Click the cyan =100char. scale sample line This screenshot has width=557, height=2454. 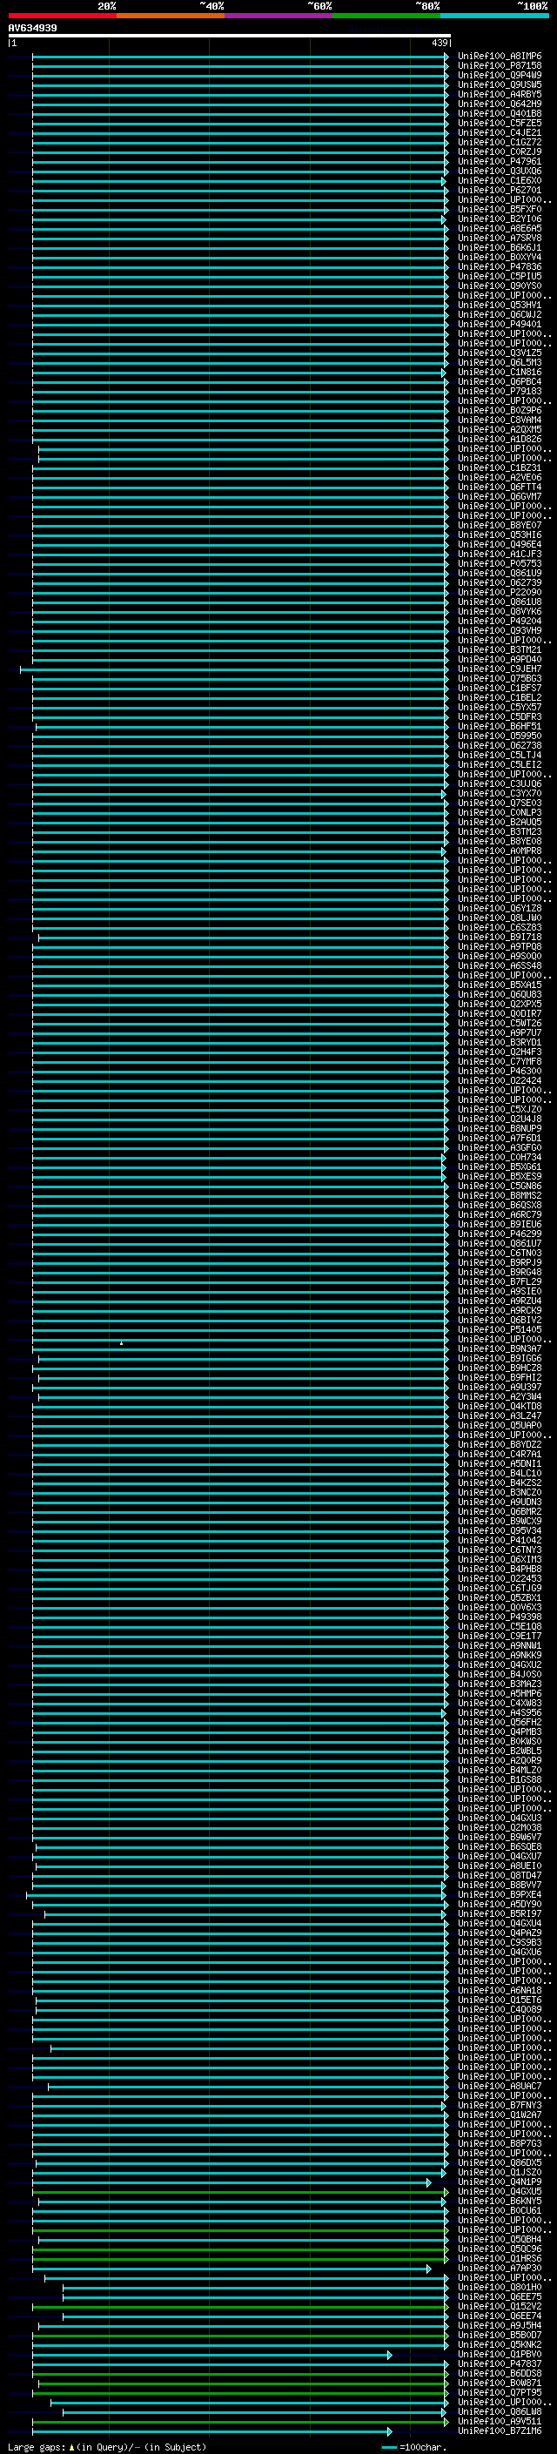[389, 2446]
